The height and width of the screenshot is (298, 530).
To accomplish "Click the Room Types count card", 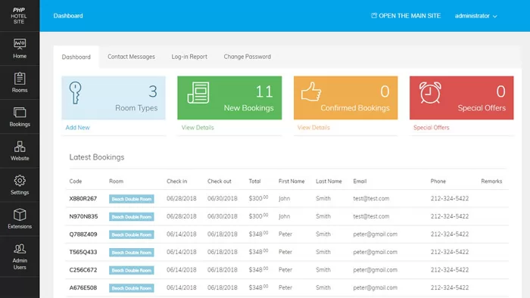I will (x=114, y=98).
